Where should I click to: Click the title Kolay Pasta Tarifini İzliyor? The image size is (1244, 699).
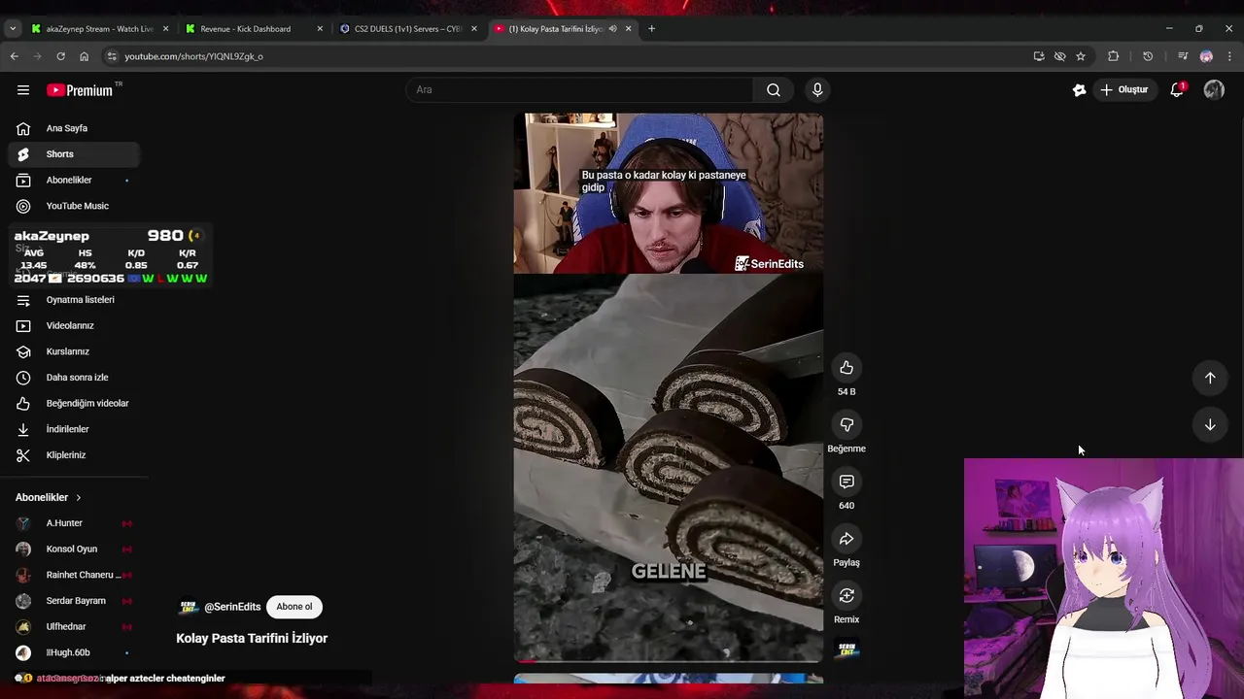point(252,639)
